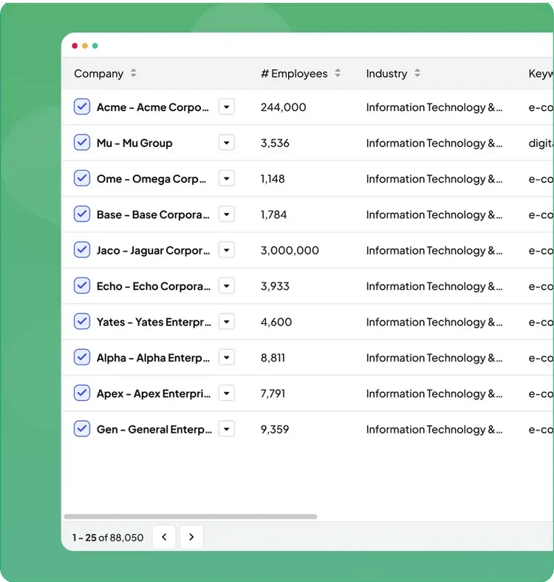Open dropdown next to Acme Corporation

tap(226, 107)
